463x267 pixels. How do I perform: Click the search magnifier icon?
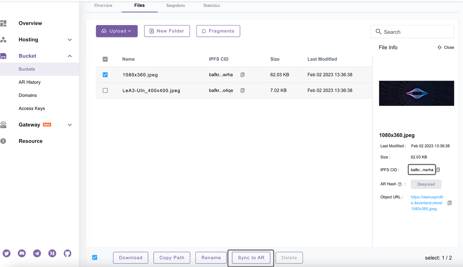[379, 32]
